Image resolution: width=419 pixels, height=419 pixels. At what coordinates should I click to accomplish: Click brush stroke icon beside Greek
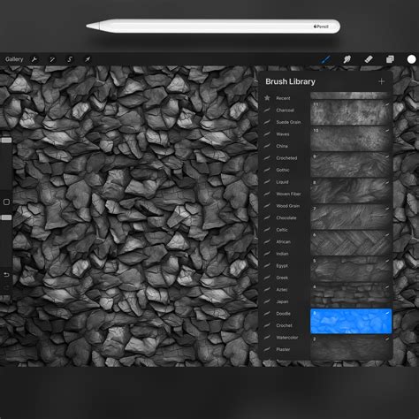tap(267, 278)
